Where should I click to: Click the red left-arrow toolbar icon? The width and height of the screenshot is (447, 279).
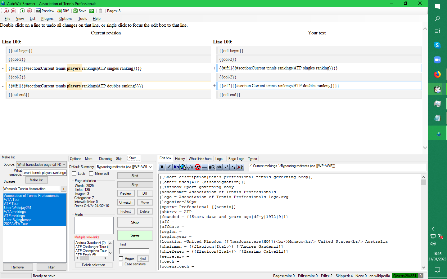coord(13,11)
